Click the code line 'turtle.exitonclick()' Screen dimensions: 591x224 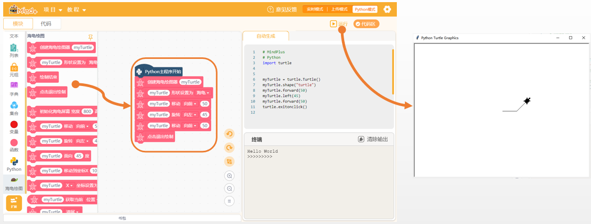(x=285, y=107)
